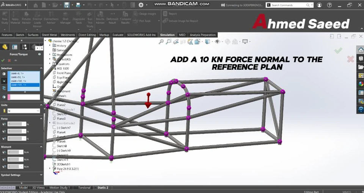Click the Select cursor tool icon
Image resolution: width=364 pixels, height=193 pixels.
[112, 5]
